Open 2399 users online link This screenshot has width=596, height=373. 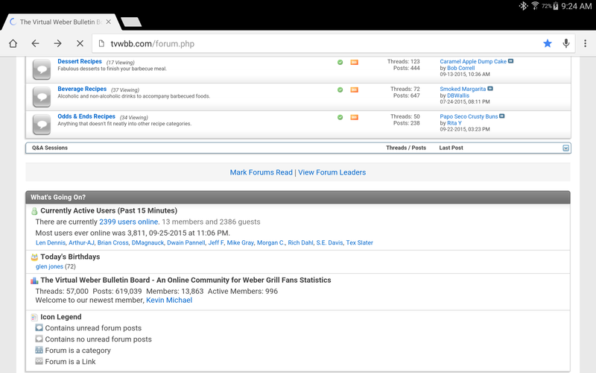[x=129, y=222]
